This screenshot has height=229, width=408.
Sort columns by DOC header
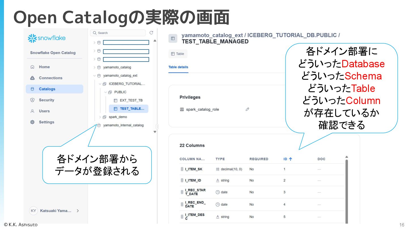click(321, 159)
